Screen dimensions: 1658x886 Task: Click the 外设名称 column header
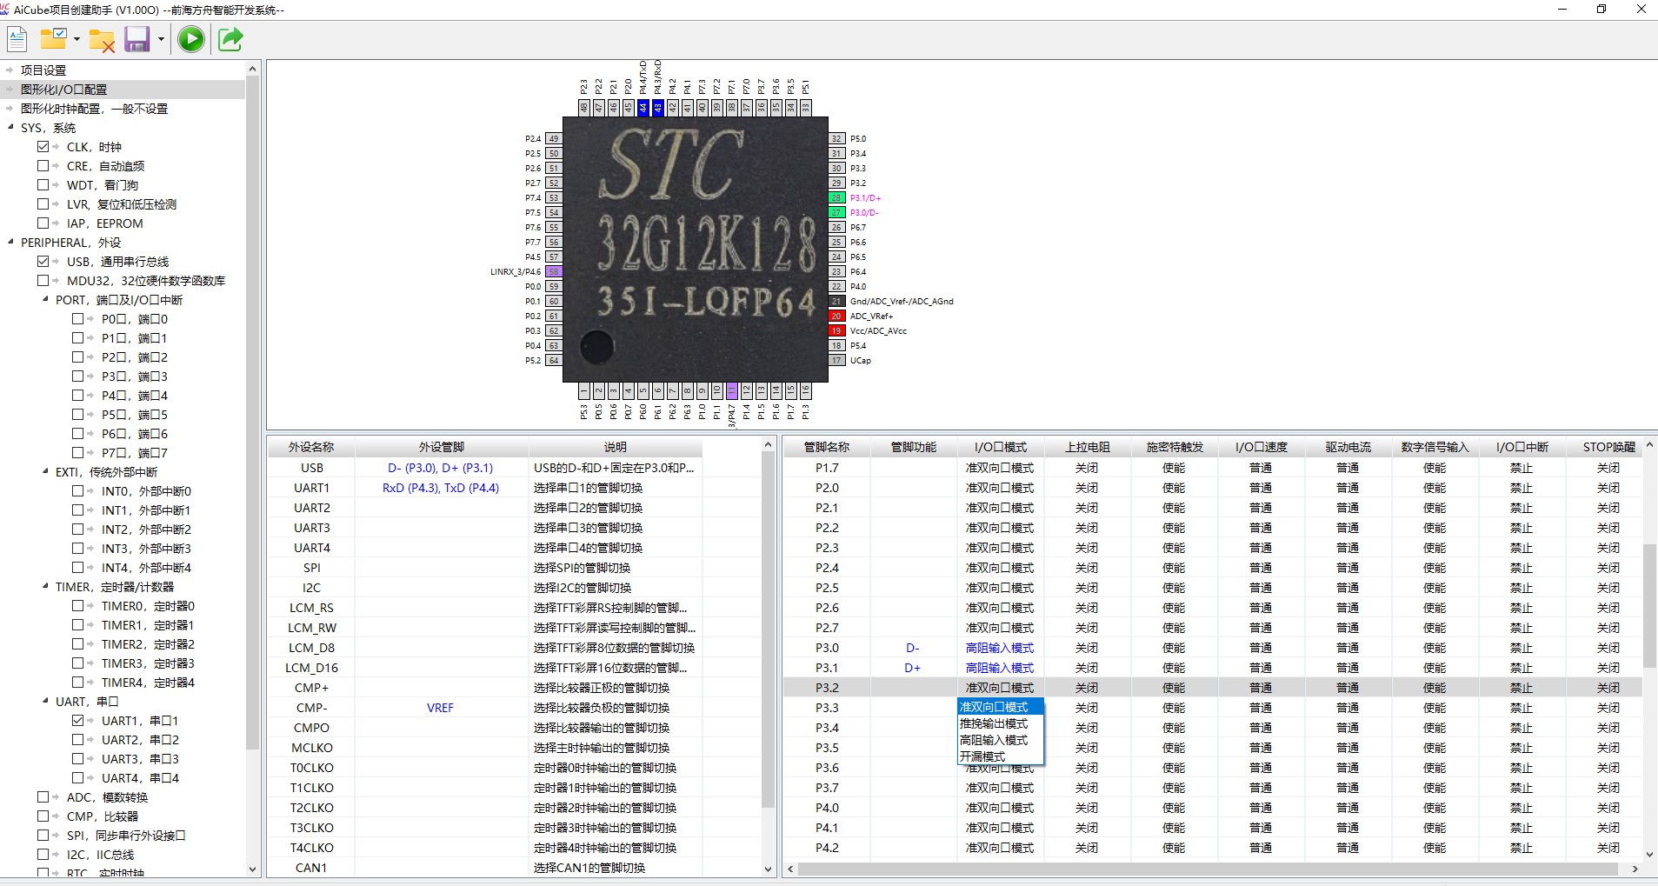tap(311, 447)
